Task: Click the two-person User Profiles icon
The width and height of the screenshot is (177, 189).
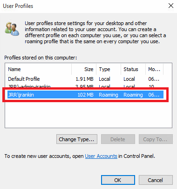Action: [x=12, y=29]
